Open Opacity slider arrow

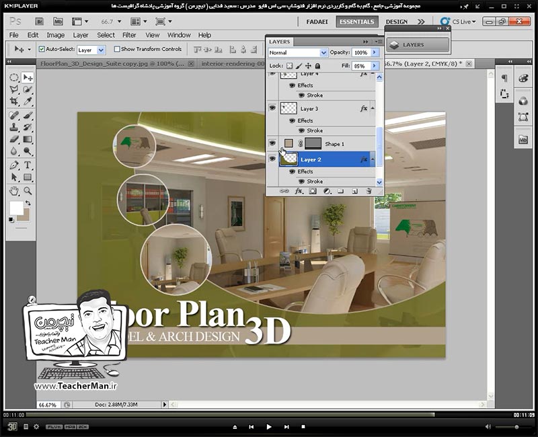tap(375, 52)
